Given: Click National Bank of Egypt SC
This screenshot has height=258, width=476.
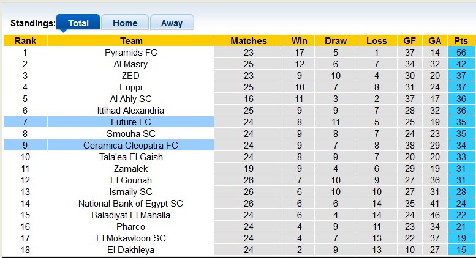Looking at the screenshot, I should [130, 204].
